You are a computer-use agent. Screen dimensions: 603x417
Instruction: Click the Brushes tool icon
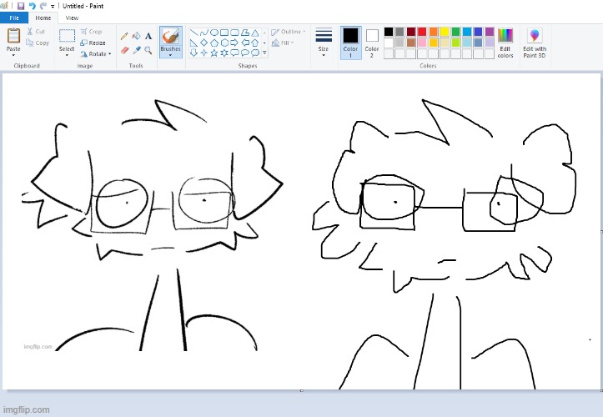click(x=170, y=36)
